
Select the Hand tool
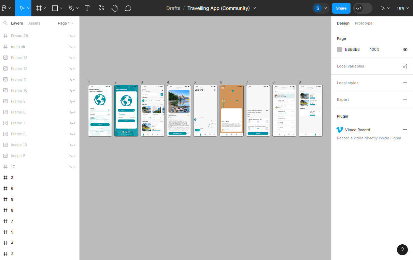(x=114, y=8)
